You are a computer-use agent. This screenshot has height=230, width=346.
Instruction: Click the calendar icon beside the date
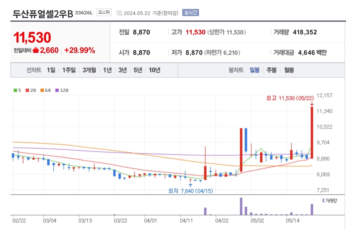(x=119, y=13)
